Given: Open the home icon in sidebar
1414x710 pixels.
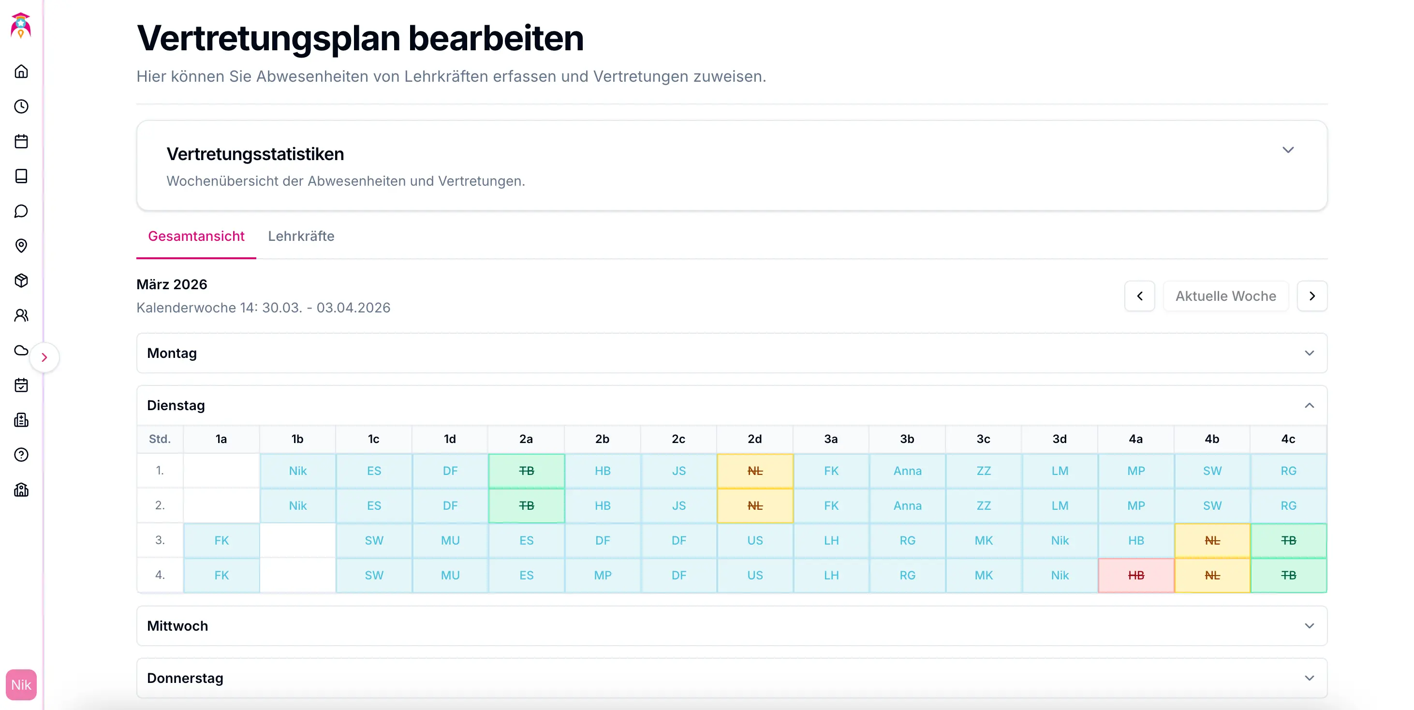Looking at the screenshot, I should click(x=21, y=72).
